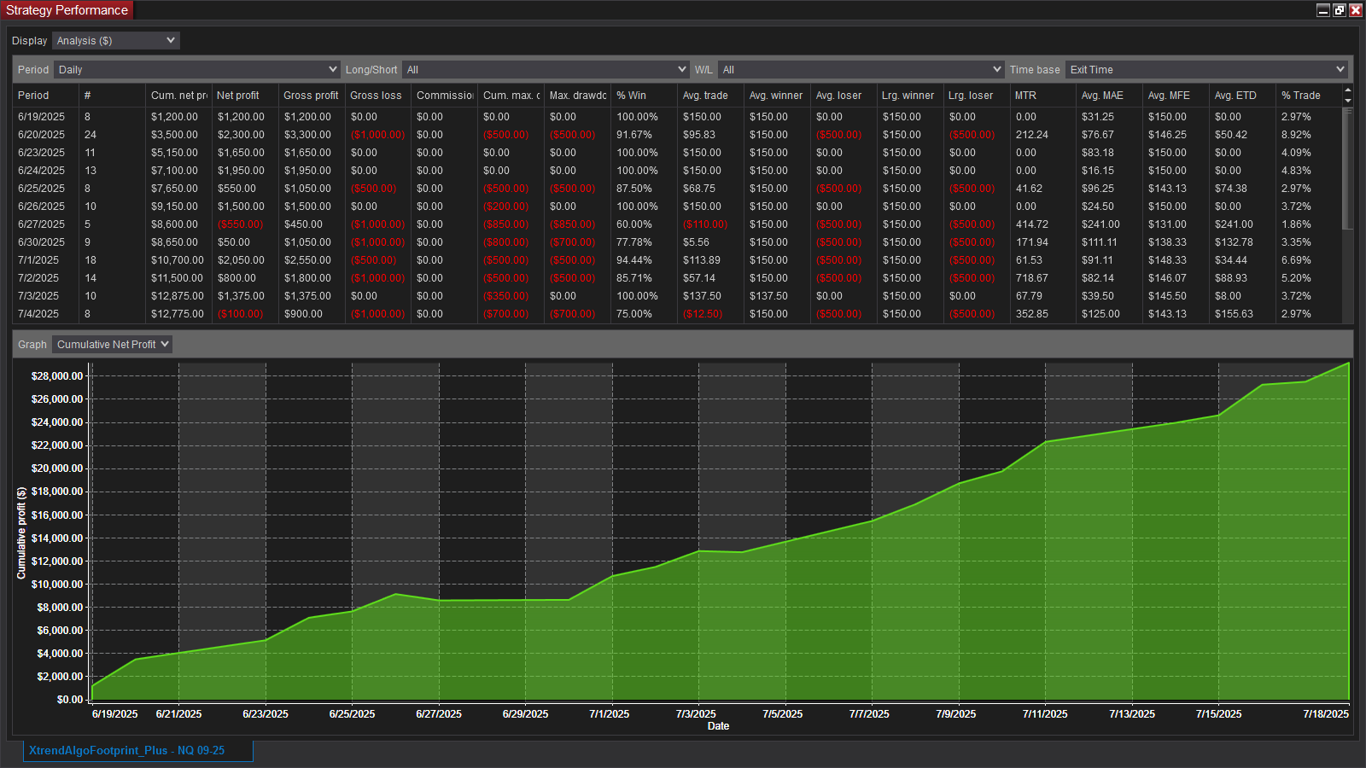Select the XtrendAlgoFootprint_Plus - NQ 09-25 tab
Image resolution: width=1366 pixels, height=768 pixels.
coord(137,751)
